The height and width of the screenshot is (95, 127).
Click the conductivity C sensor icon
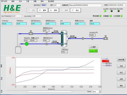pyautogui.click(x=83, y=38)
